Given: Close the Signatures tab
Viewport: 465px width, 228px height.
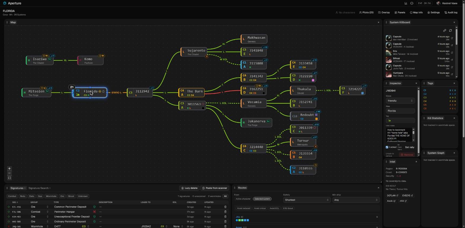Looking at the screenshot, I should [25, 188].
